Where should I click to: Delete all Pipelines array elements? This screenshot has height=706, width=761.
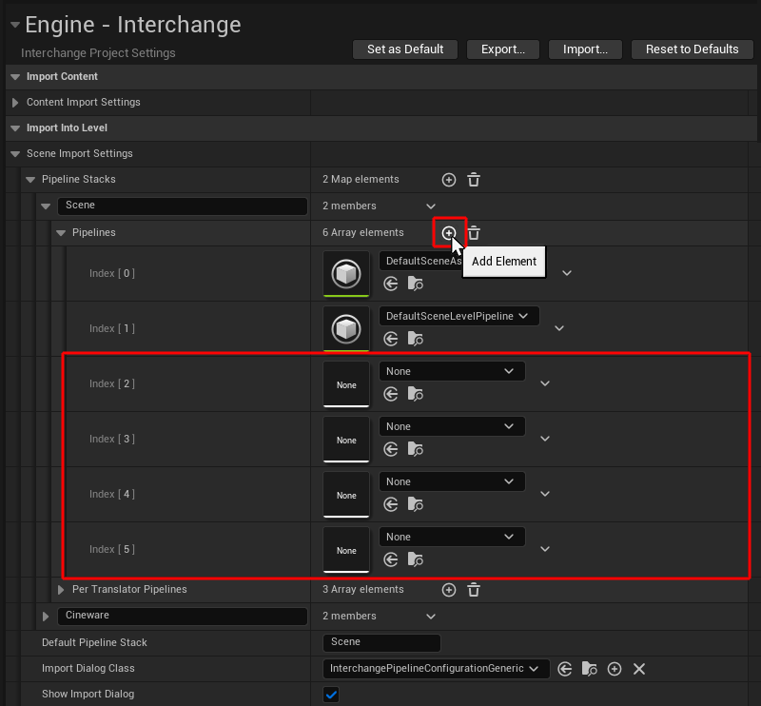click(474, 233)
